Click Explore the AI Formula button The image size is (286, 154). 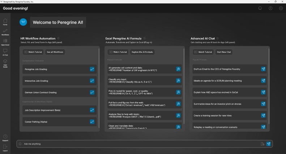(x=142, y=52)
